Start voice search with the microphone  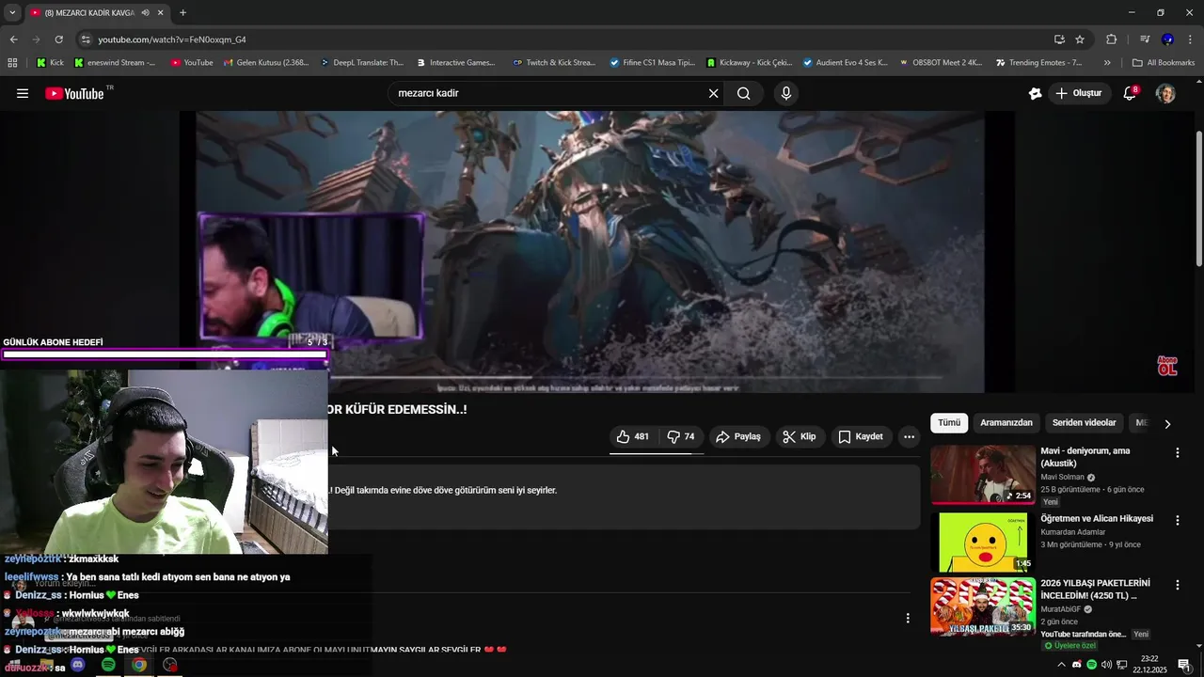tap(786, 93)
